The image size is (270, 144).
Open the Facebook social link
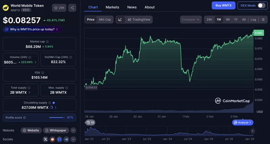pos(59,139)
